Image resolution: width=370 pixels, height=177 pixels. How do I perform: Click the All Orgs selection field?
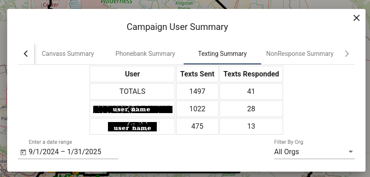click(x=314, y=152)
